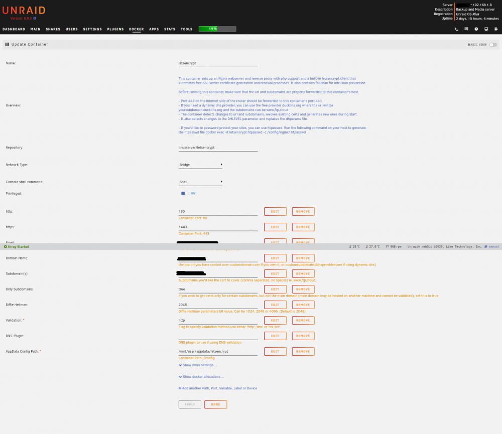Click the 27.8°C temperature icon in footer
Viewport: 502px width, 434px height.
pos(366,247)
